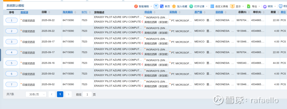This screenshot has height=109, width=287.
Task: Sort by 供应商 using its sort arrows
Action: tap(154, 12)
